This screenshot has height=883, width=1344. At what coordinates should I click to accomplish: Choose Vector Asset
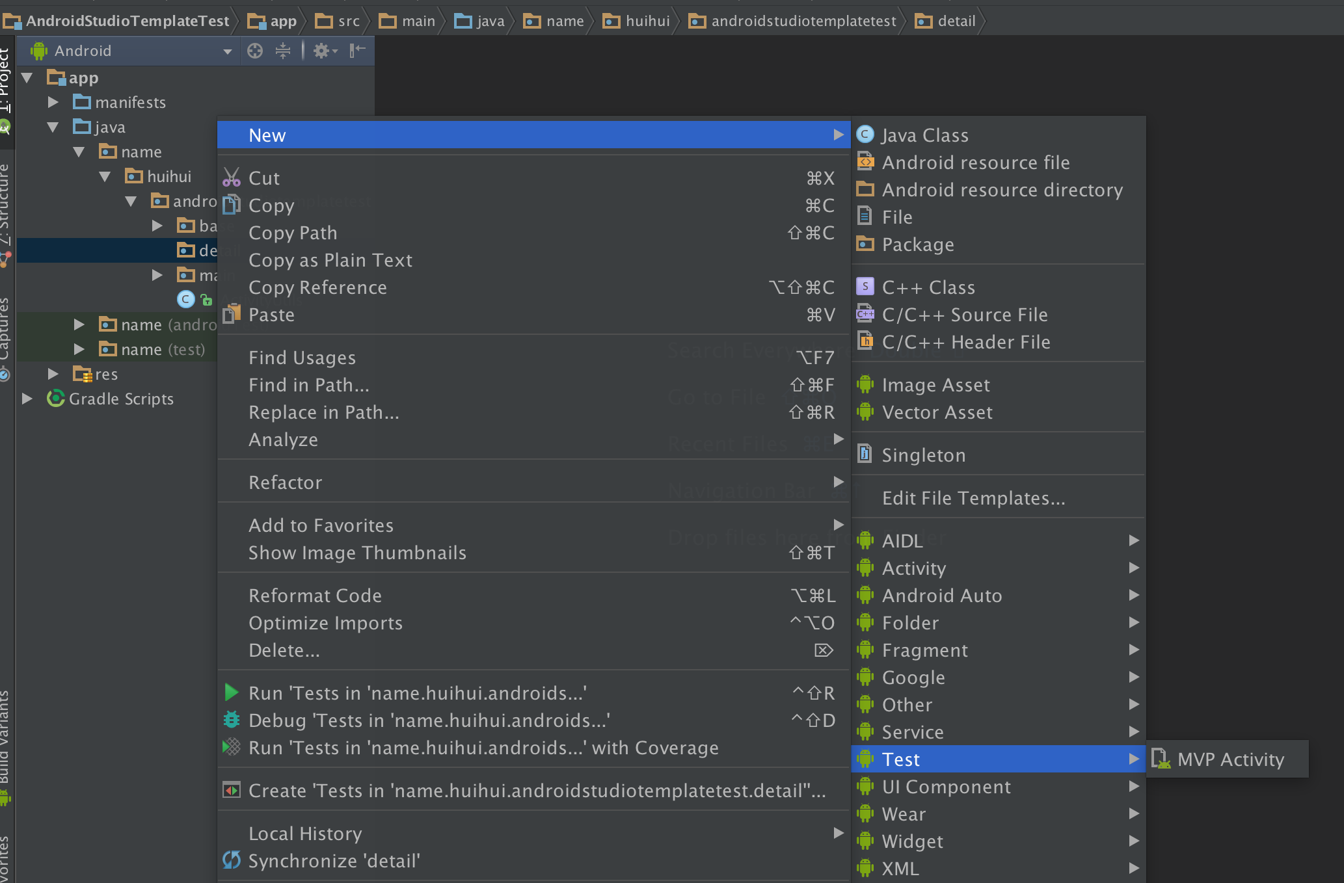pos(998,412)
